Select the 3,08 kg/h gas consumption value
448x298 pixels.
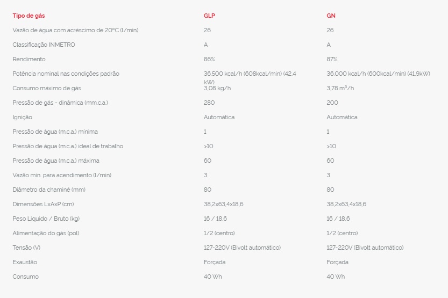218,88
